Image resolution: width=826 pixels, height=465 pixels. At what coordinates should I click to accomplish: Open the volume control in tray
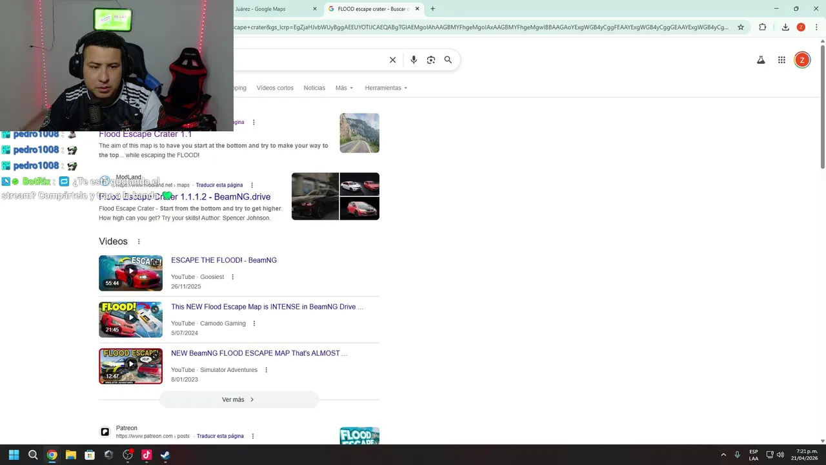tap(780, 455)
